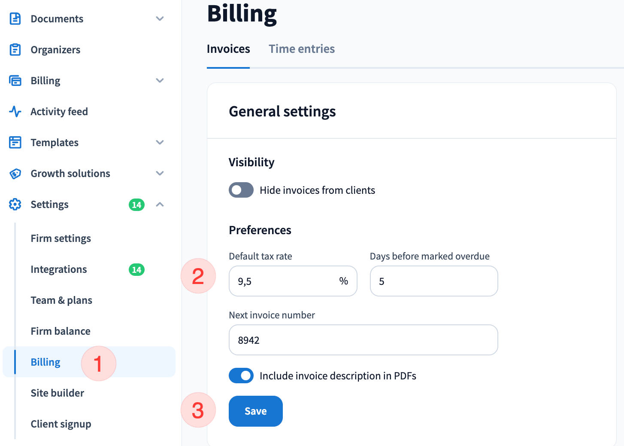
Task: Click the Growth solutions icon
Action: (15, 174)
